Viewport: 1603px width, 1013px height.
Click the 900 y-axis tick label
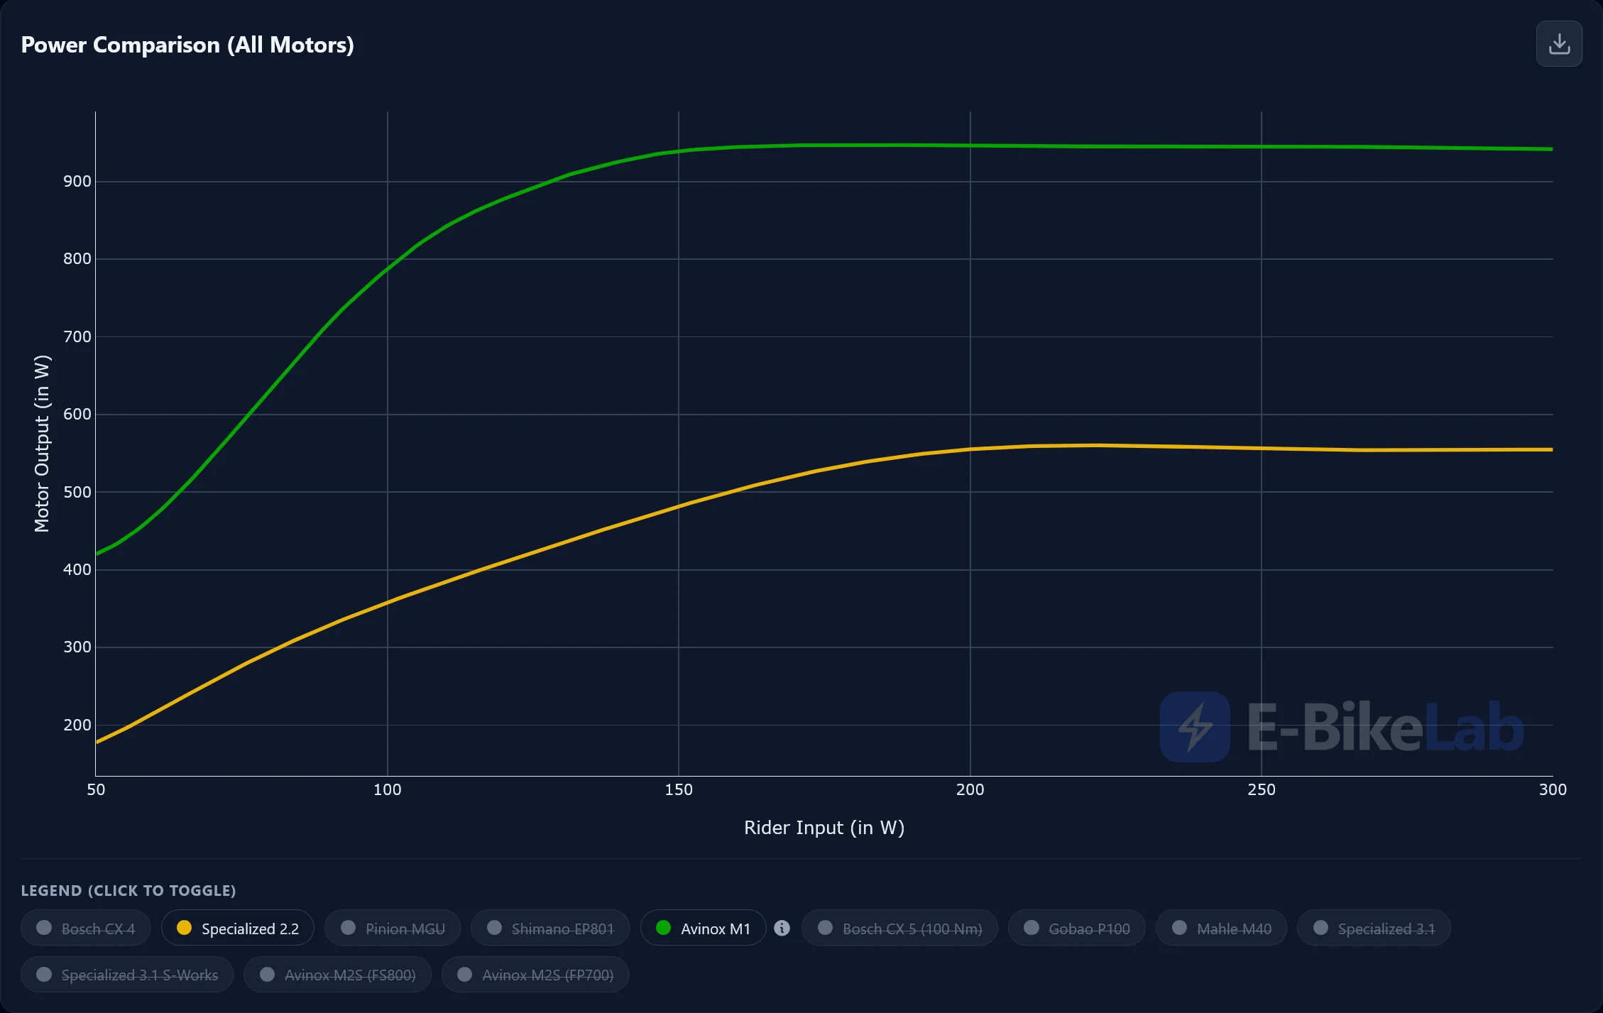click(x=77, y=182)
